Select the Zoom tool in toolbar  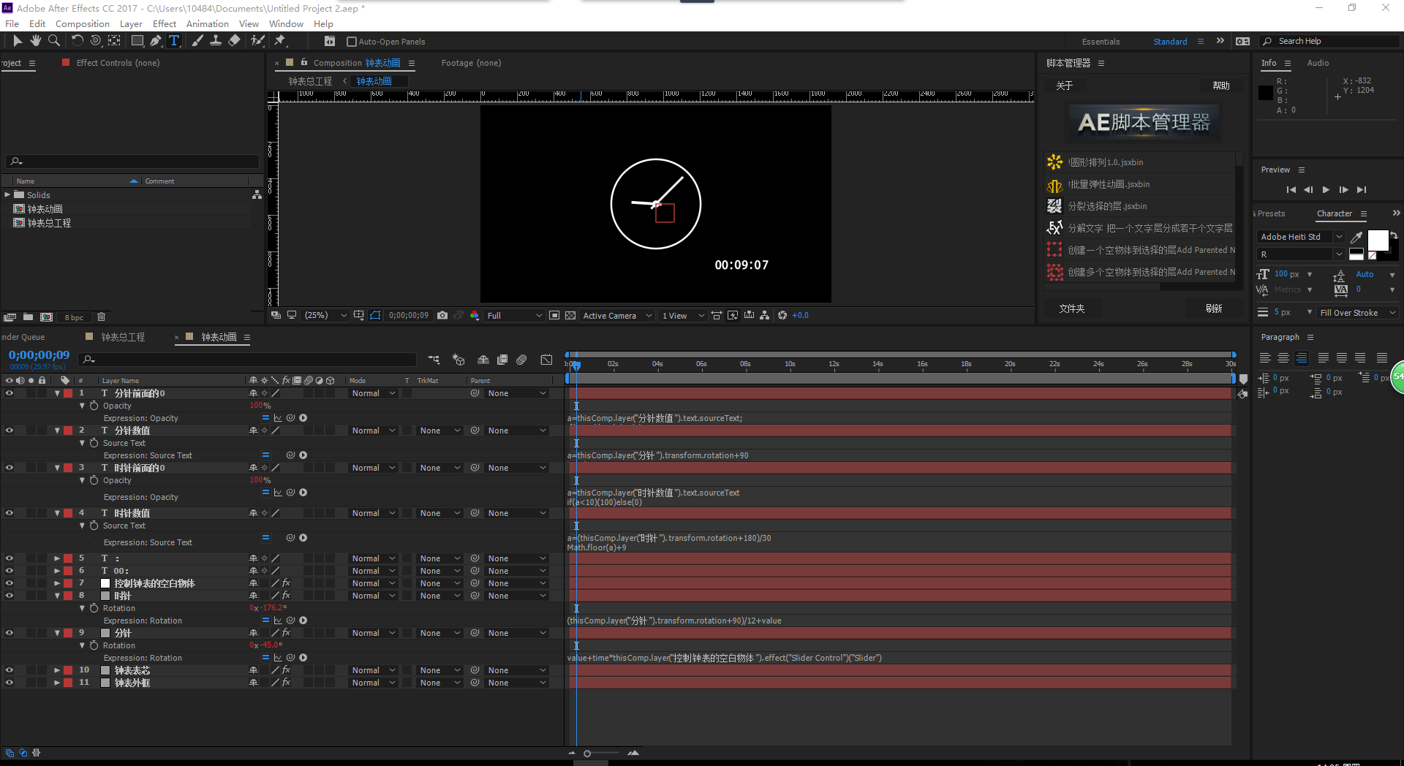pos(54,41)
